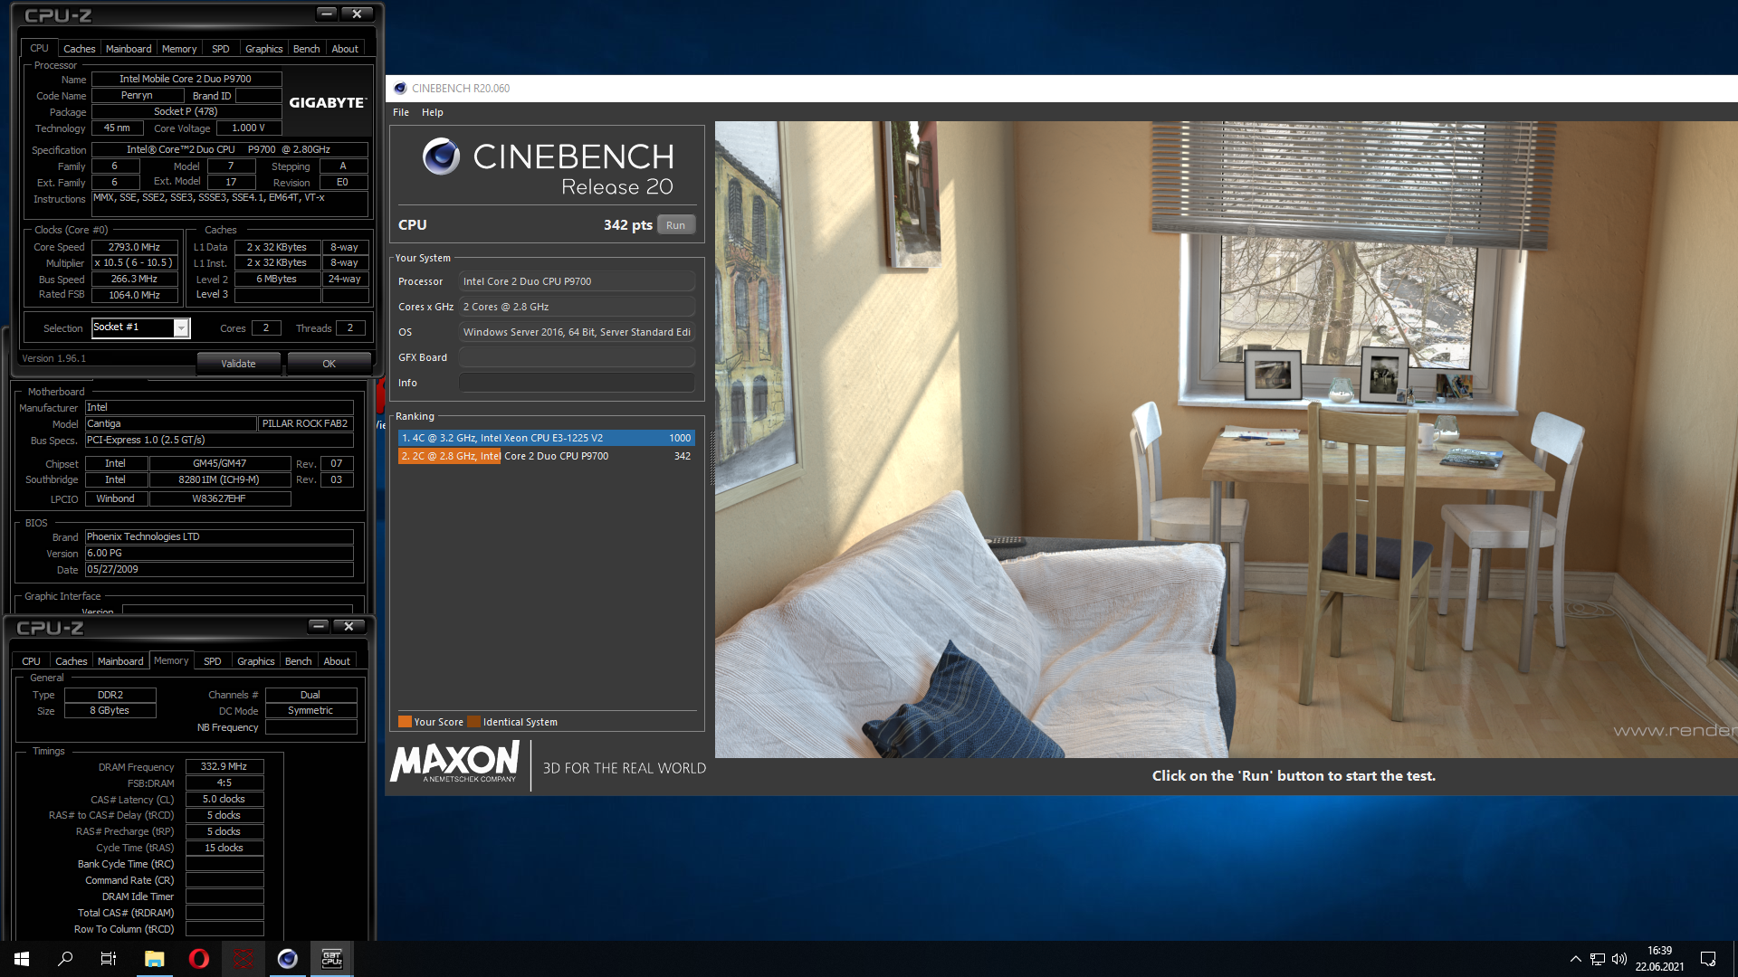Image resolution: width=1738 pixels, height=977 pixels.
Task: Open Bench tab in top CPU-Z
Action: coord(306,49)
